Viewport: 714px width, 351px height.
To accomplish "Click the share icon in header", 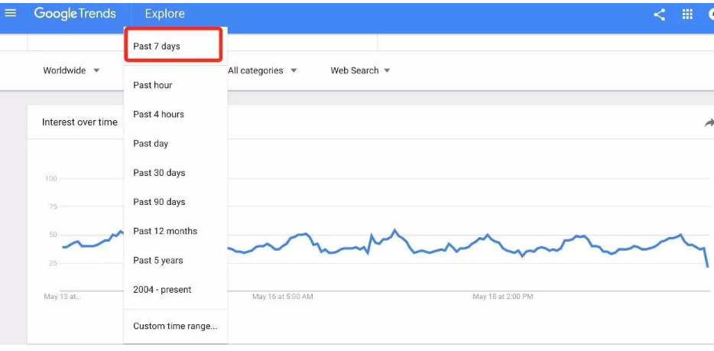I will click(x=659, y=14).
